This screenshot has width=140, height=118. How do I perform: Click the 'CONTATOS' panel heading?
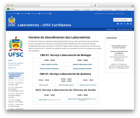pyautogui.click(x=111, y=38)
